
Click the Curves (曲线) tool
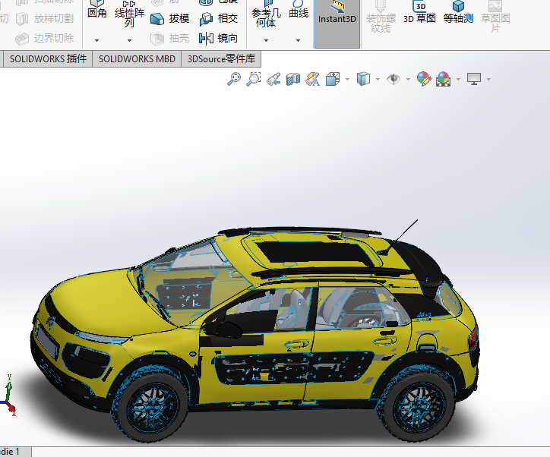[x=299, y=9]
